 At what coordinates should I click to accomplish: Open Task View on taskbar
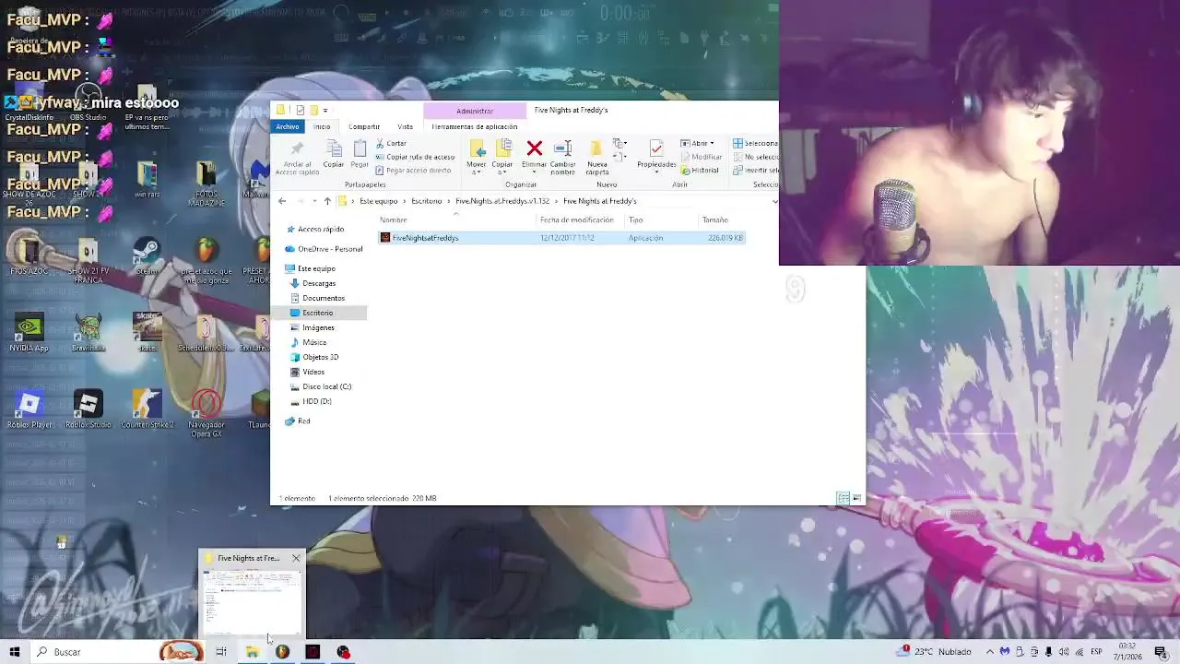[x=221, y=652]
